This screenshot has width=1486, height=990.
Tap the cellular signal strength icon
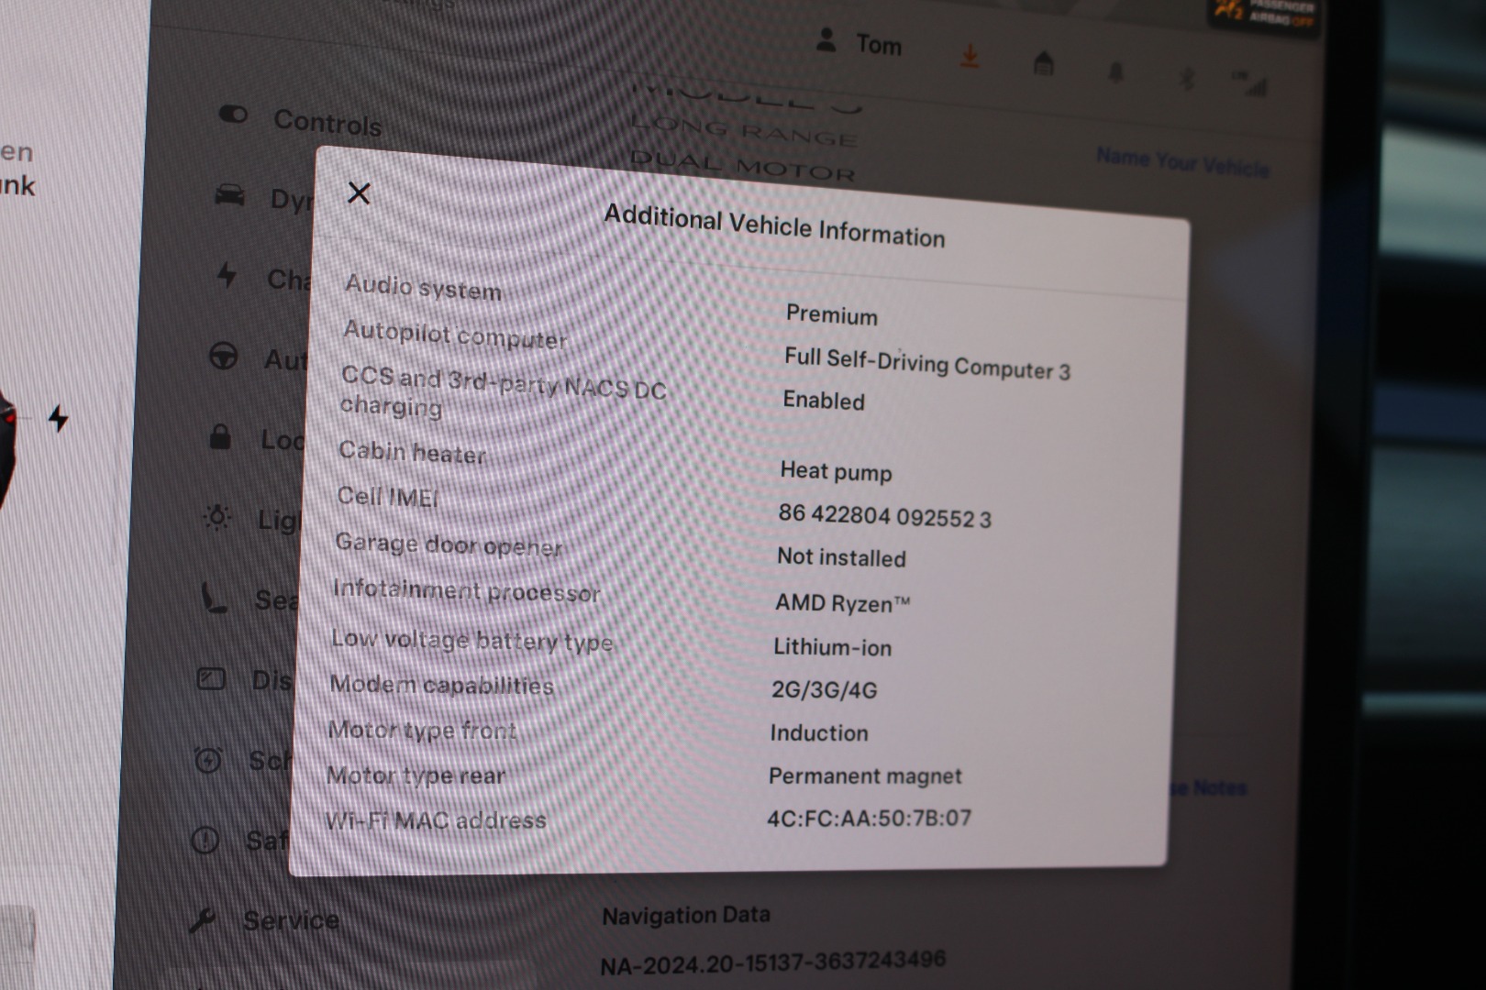click(1251, 84)
